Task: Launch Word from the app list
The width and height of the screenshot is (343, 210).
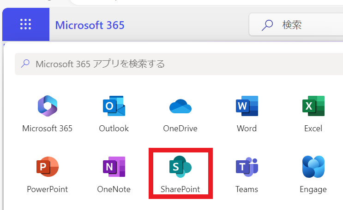Action: click(x=247, y=106)
